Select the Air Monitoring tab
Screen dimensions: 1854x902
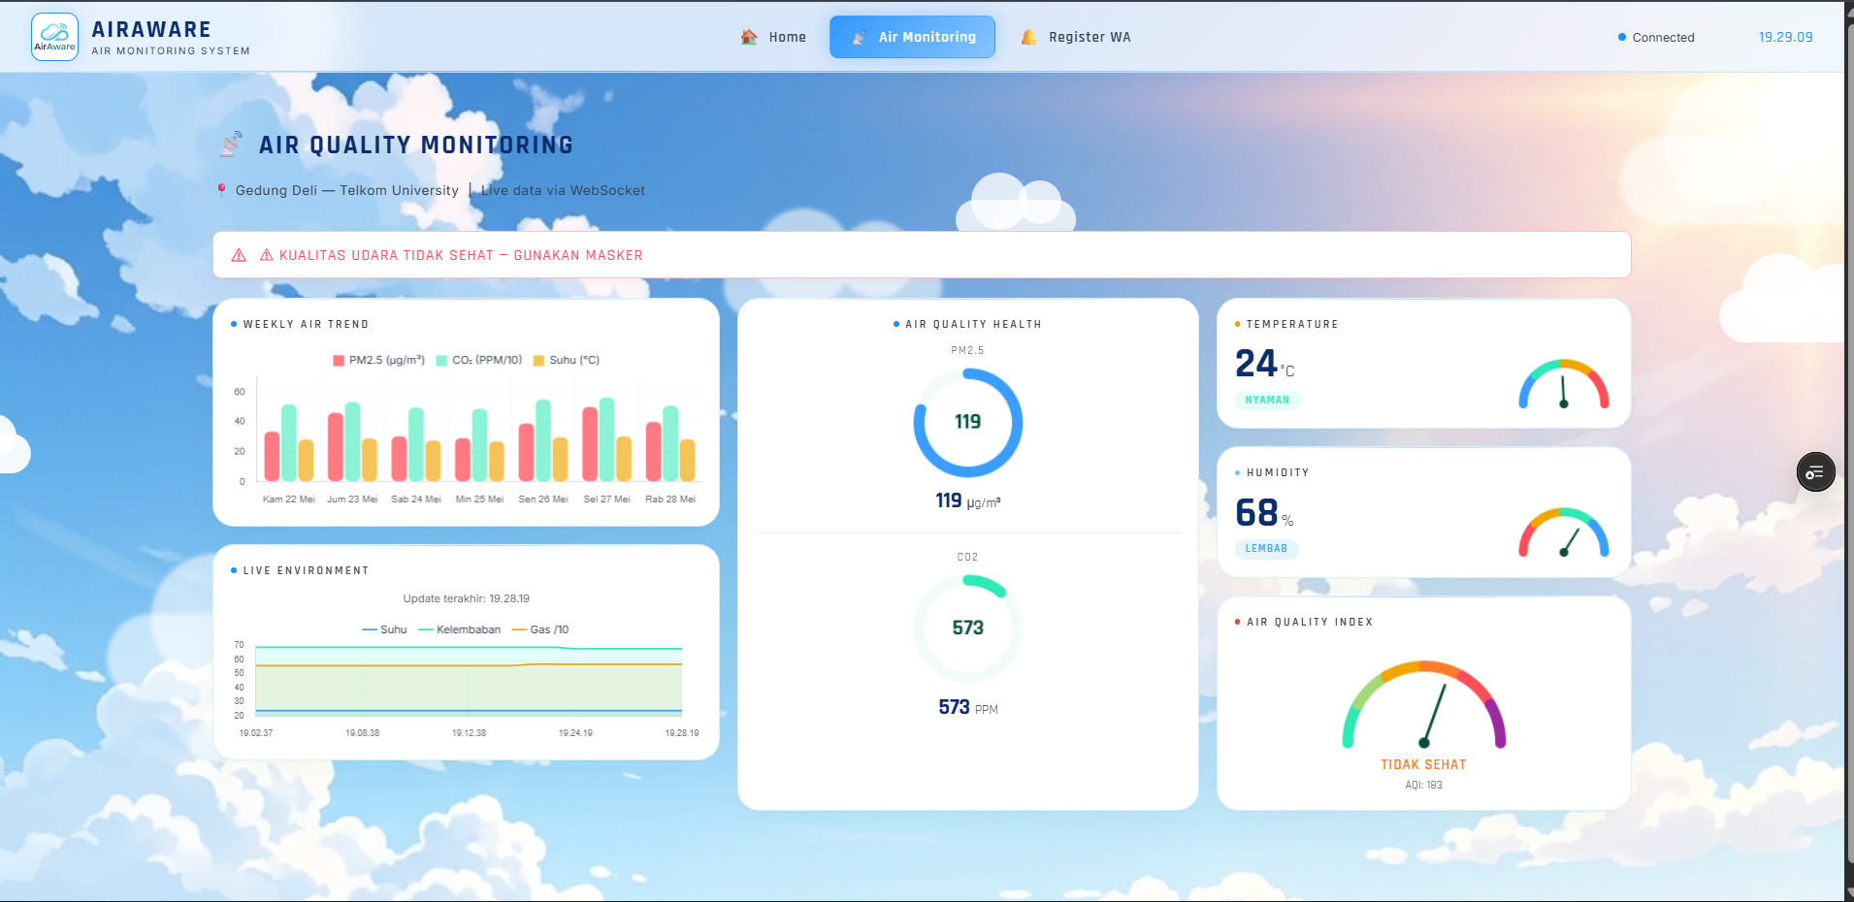point(912,37)
